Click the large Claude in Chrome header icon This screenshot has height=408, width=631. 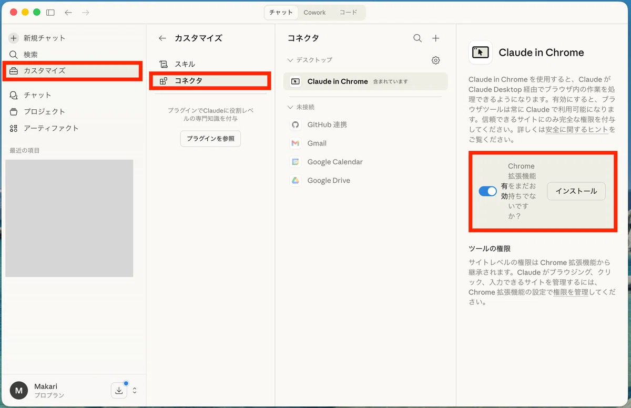click(480, 53)
